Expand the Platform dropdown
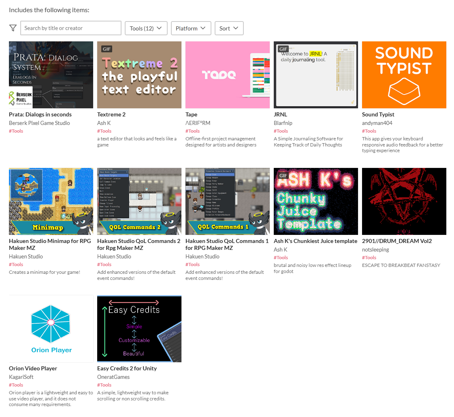 tap(191, 28)
